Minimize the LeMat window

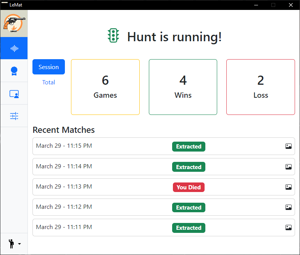coord(256,5)
